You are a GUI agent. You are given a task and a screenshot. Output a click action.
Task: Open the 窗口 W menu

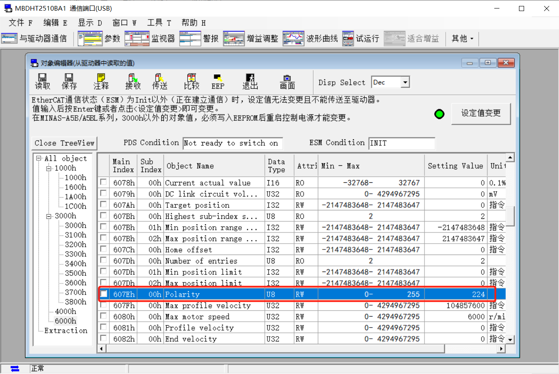pos(124,23)
